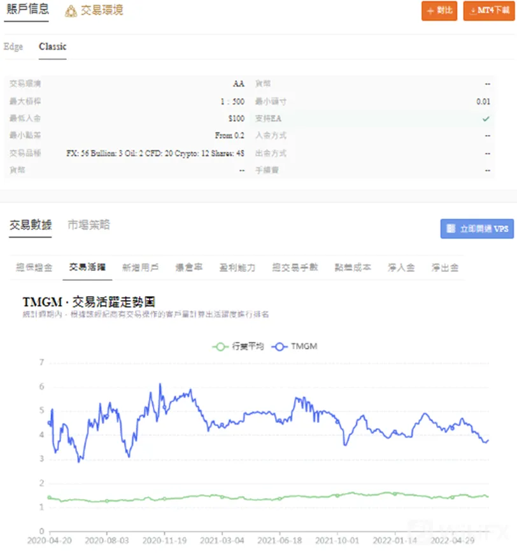Select the 爆倉率 chart tab
The image size is (517, 556).
(188, 267)
